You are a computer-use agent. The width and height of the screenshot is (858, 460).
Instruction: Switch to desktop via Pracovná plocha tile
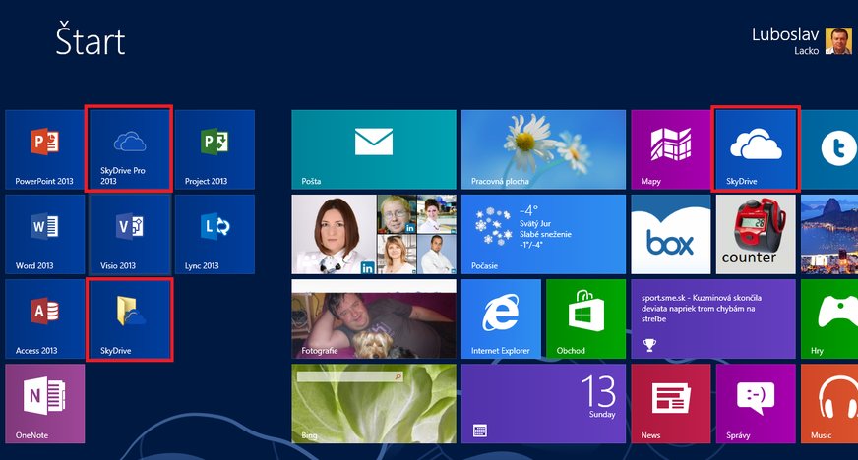[x=543, y=149]
